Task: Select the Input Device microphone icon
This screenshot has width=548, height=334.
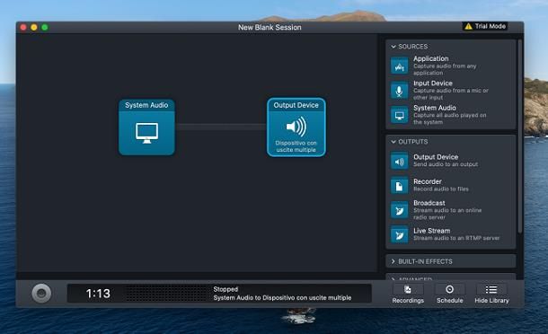Action: (x=399, y=91)
